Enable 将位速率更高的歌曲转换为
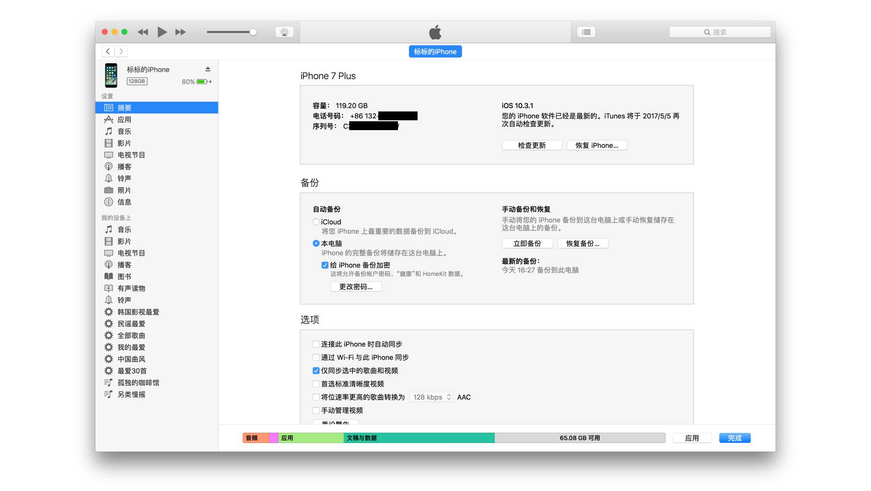871x491 pixels. (316, 397)
